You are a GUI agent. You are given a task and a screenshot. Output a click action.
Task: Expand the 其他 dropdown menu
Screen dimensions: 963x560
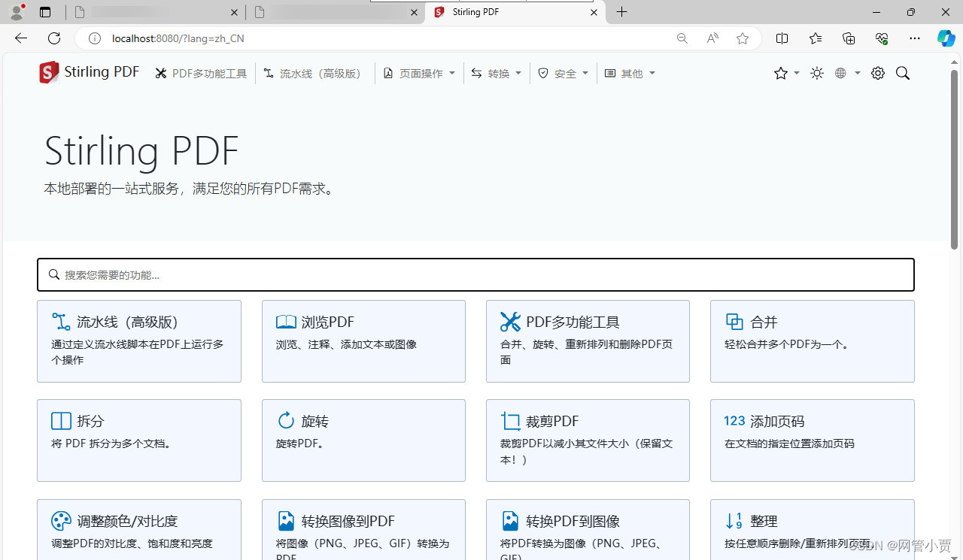(x=630, y=74)
